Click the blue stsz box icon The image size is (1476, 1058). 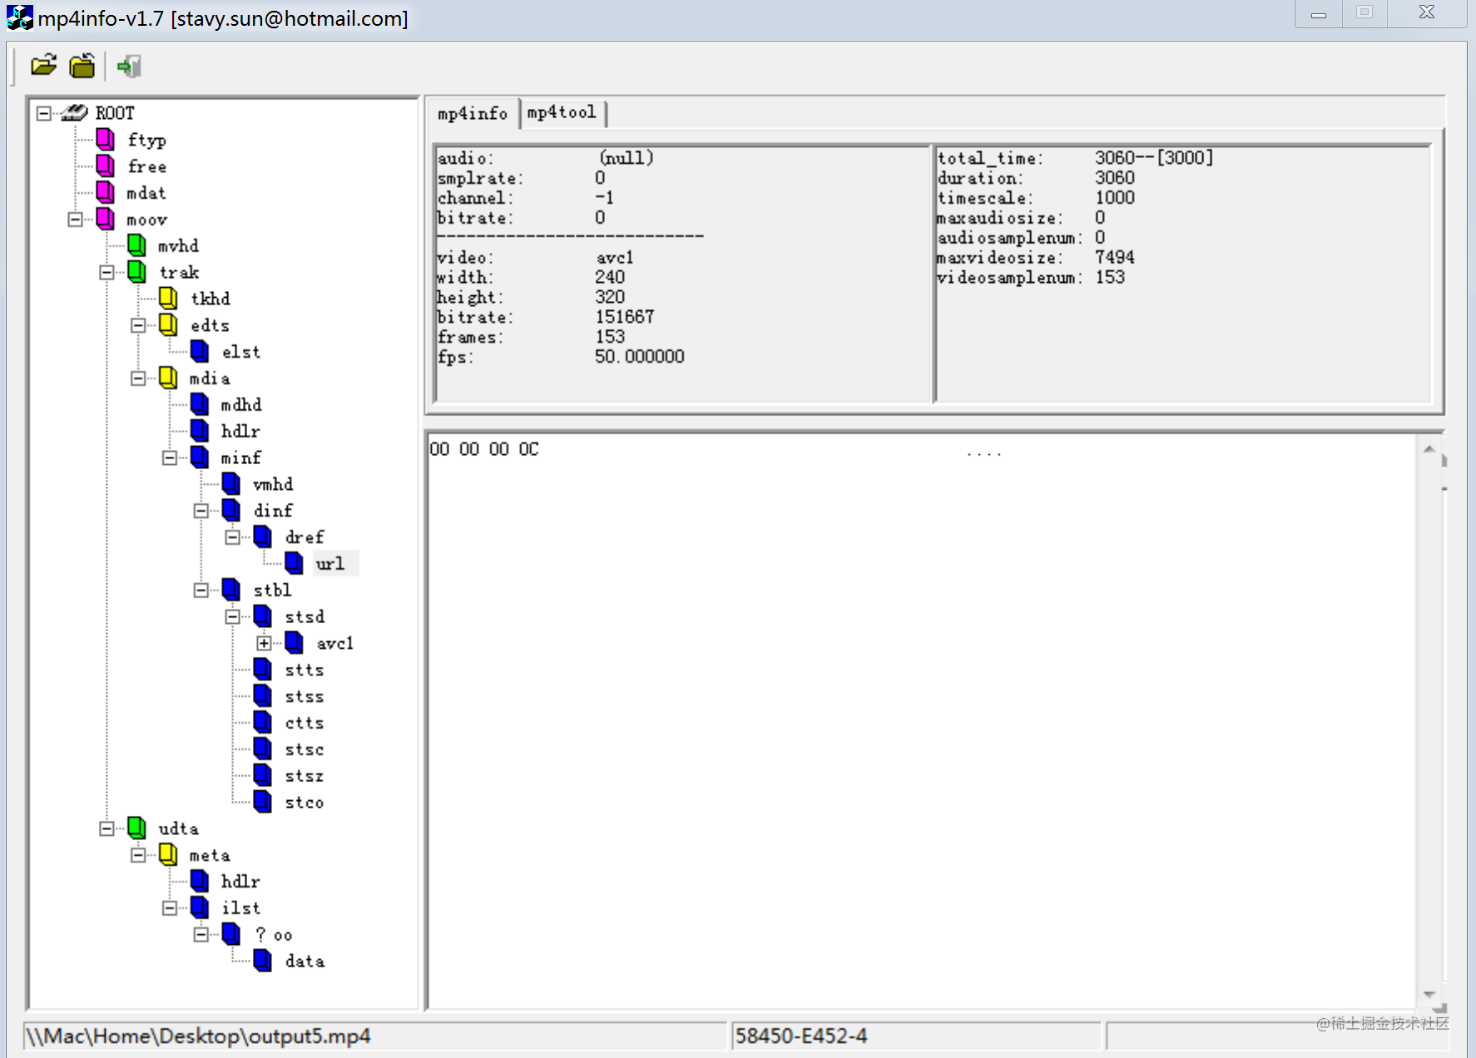[263, 776]
